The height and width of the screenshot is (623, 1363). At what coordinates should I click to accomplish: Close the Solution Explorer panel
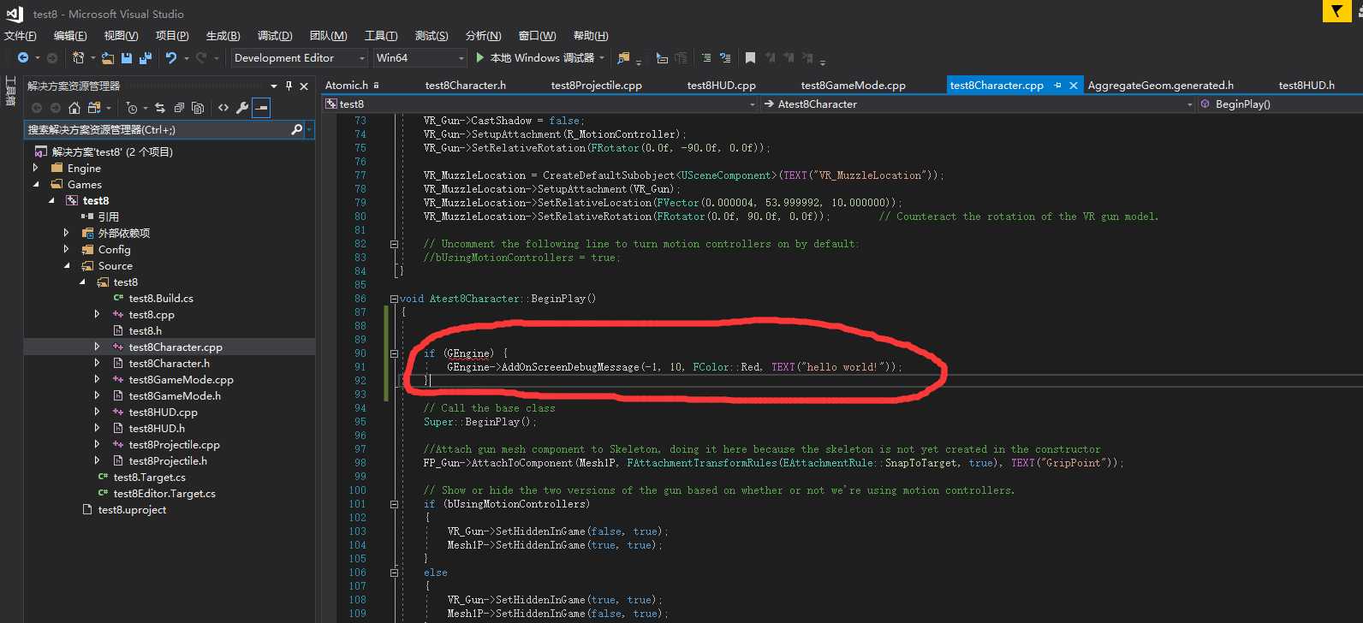(x=304, y=86)
